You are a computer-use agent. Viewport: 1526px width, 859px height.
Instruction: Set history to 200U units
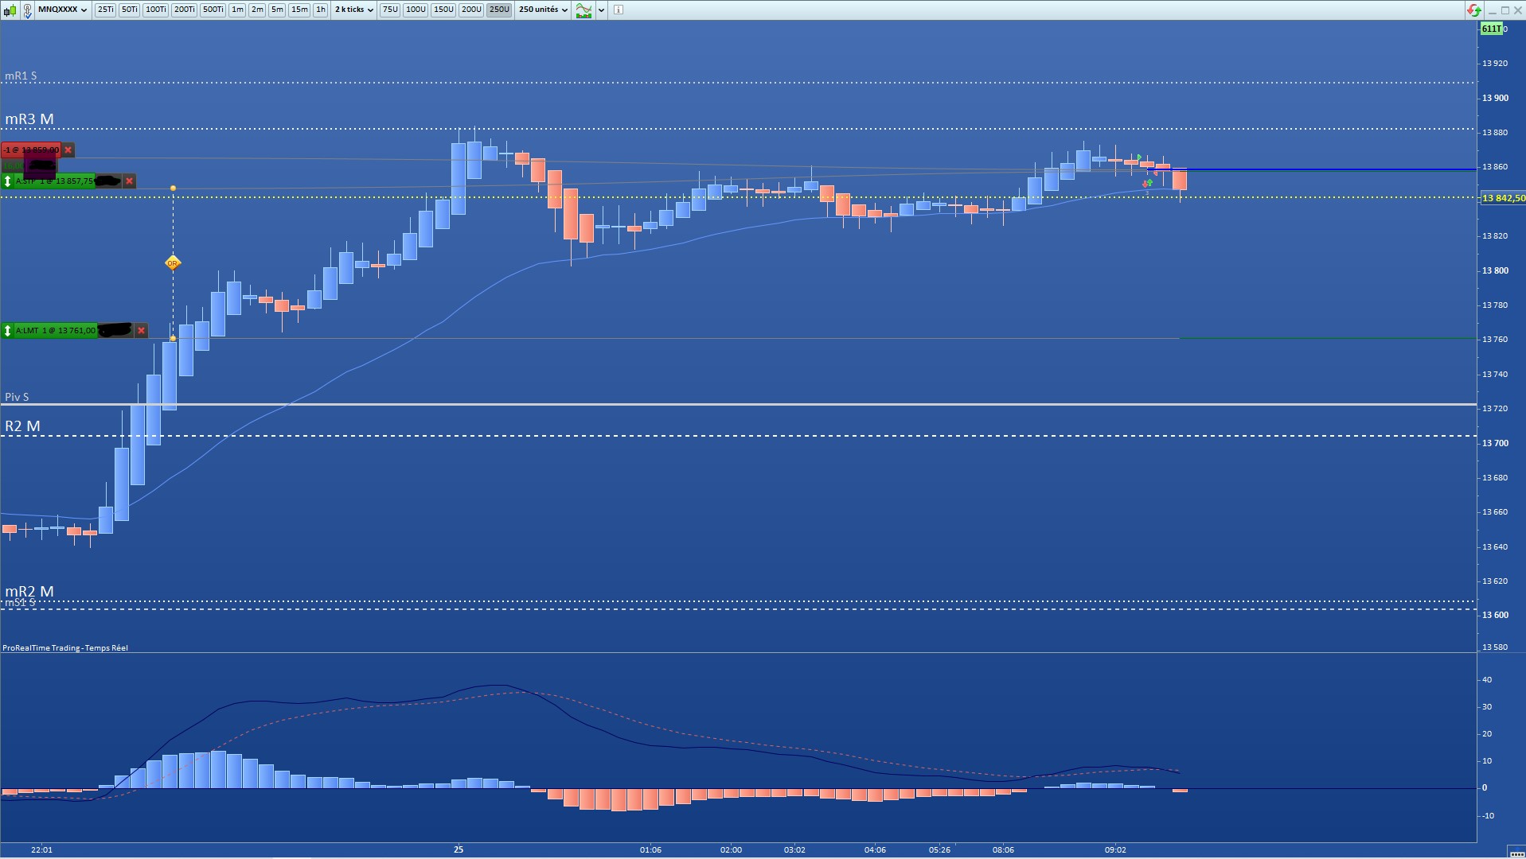[471, 10]
